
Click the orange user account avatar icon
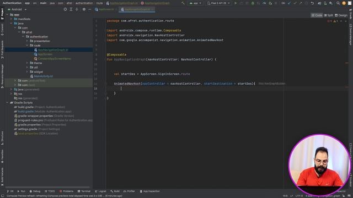coord(344,3)
